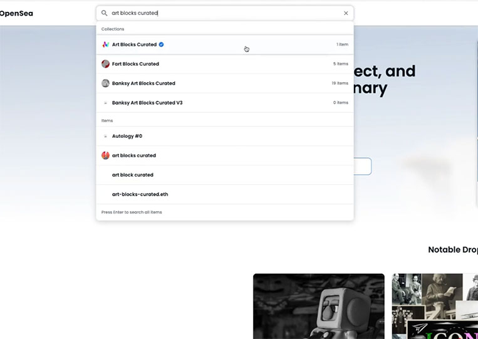
Task: Select Banksy Art Blocks Curated V3 result
Action: click(225, 103)
